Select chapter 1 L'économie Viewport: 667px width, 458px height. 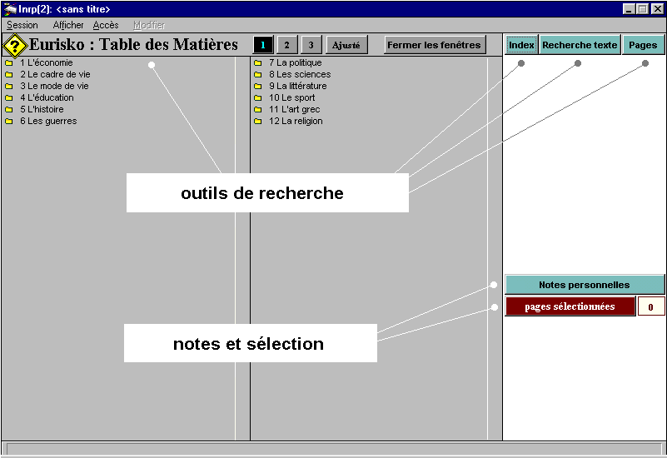pyautogui.click(x=47, y=63)
